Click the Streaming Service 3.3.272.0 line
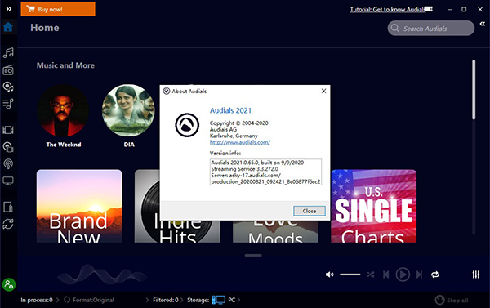This screenshot has height=308, width=490. tap(245, 169)
